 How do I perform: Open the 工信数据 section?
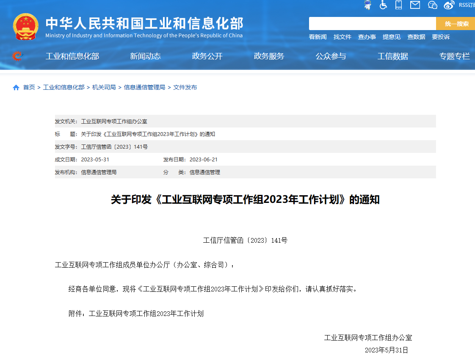point(393,56)
